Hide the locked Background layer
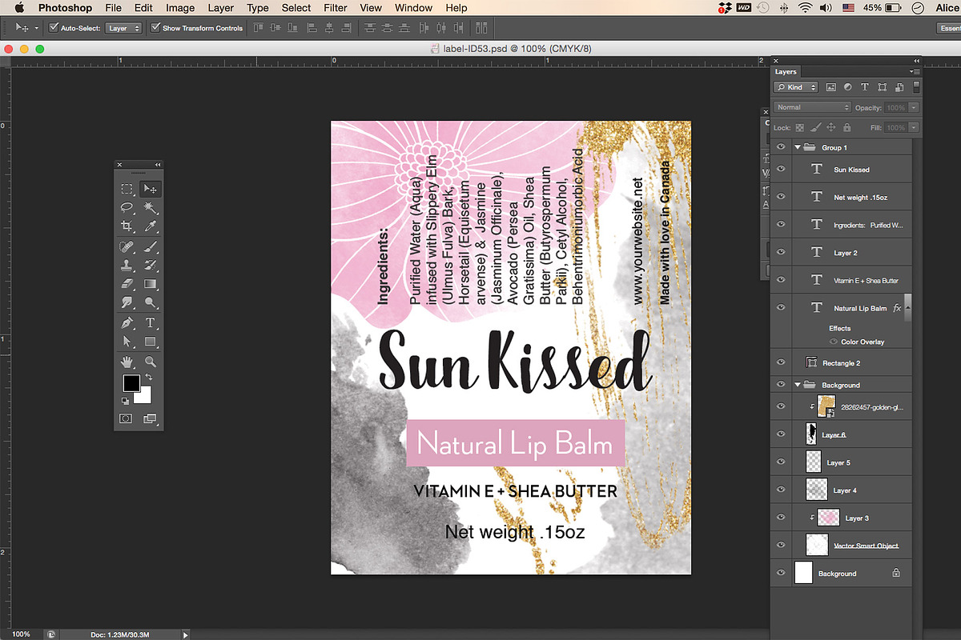The image size is (961, 640). tap(782, 573)
